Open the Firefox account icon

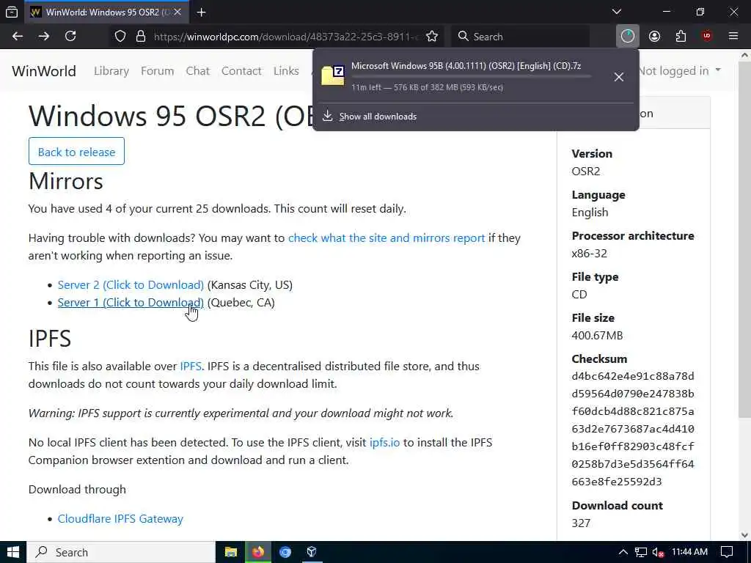pyautogui.click(x=654, y=37)
